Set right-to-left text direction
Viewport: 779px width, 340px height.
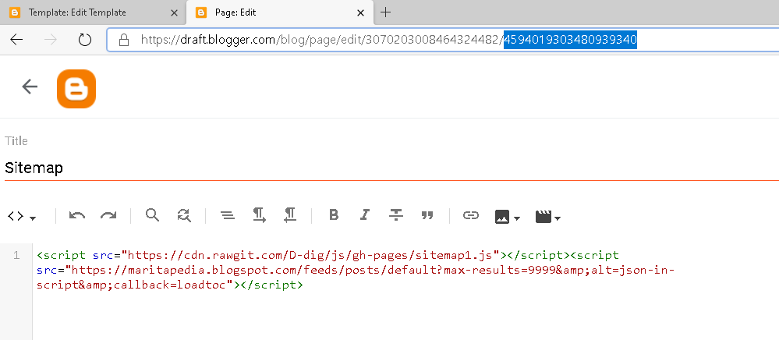click(x=290, y=215)
